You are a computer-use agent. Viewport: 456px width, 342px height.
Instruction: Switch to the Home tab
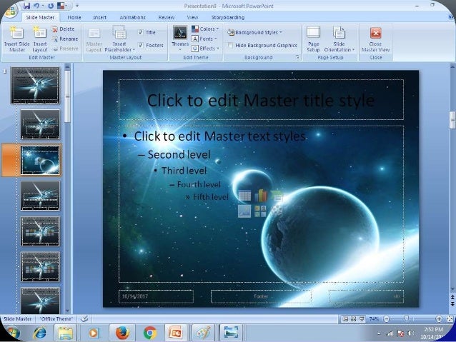pos(74,17)
